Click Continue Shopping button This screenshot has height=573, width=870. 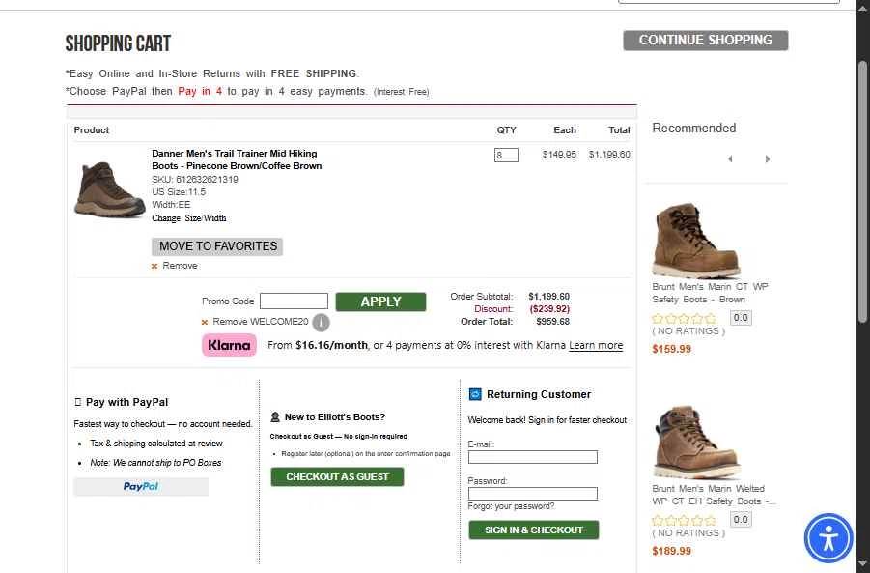[x=705, y=41]
